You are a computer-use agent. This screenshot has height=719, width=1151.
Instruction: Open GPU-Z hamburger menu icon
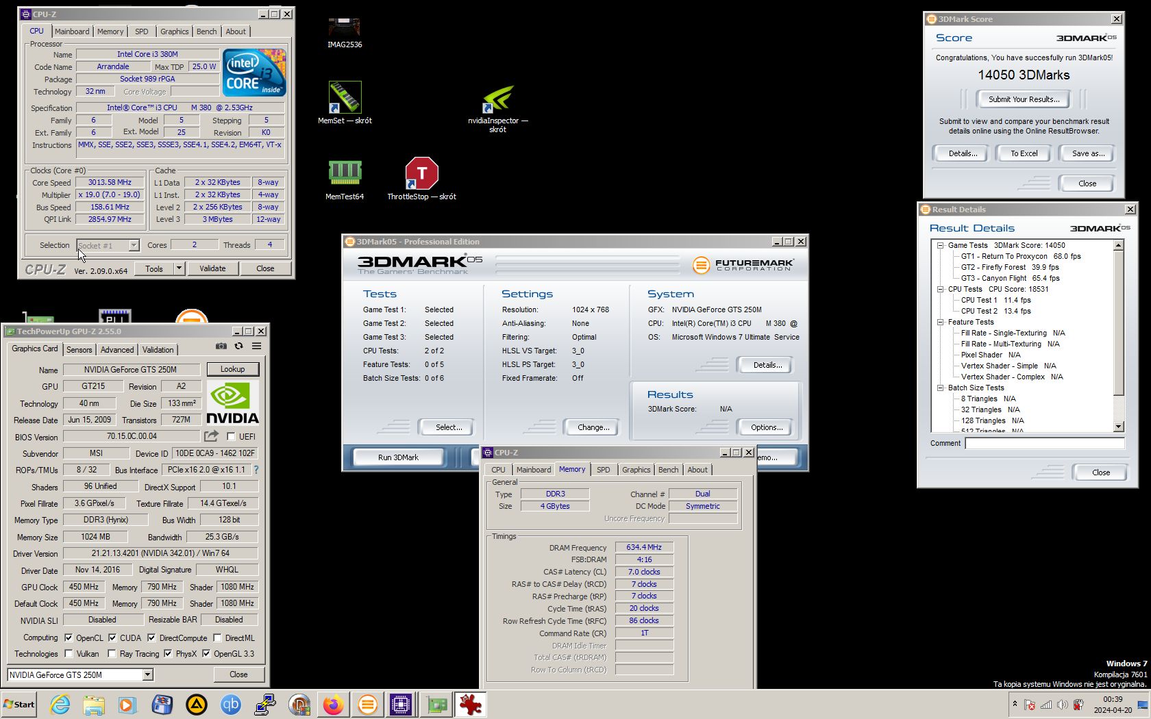[x=256, y=346]
